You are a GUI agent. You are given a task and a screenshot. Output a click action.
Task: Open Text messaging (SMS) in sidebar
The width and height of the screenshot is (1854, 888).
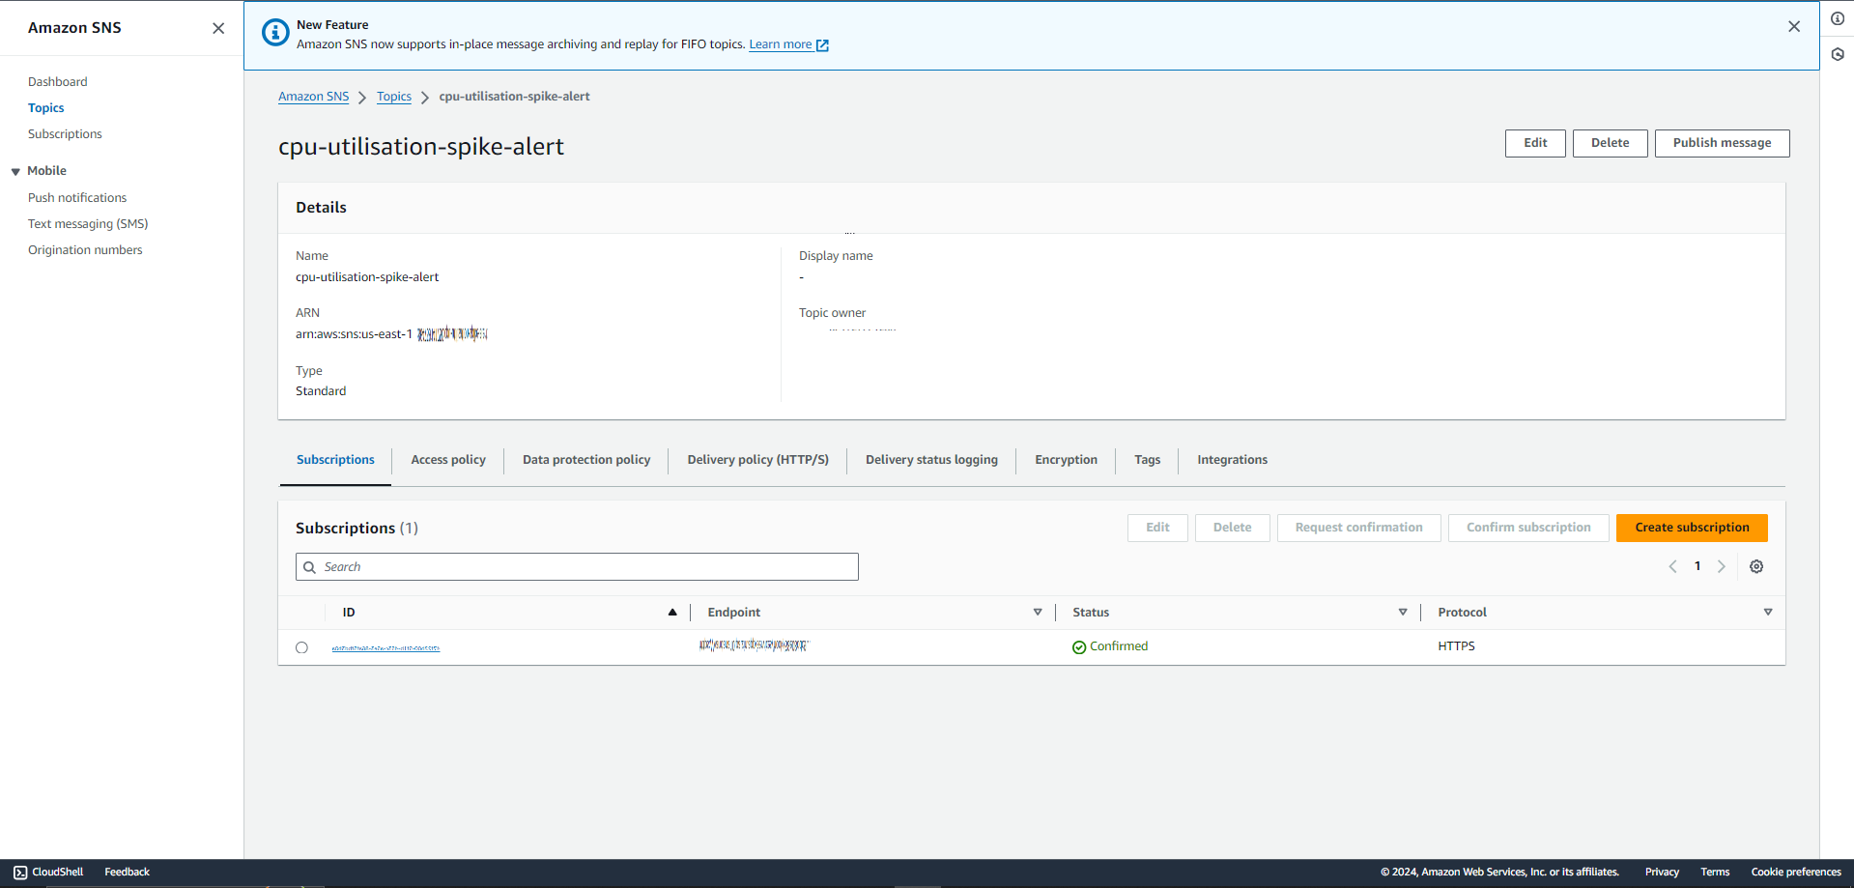point(88,224)
